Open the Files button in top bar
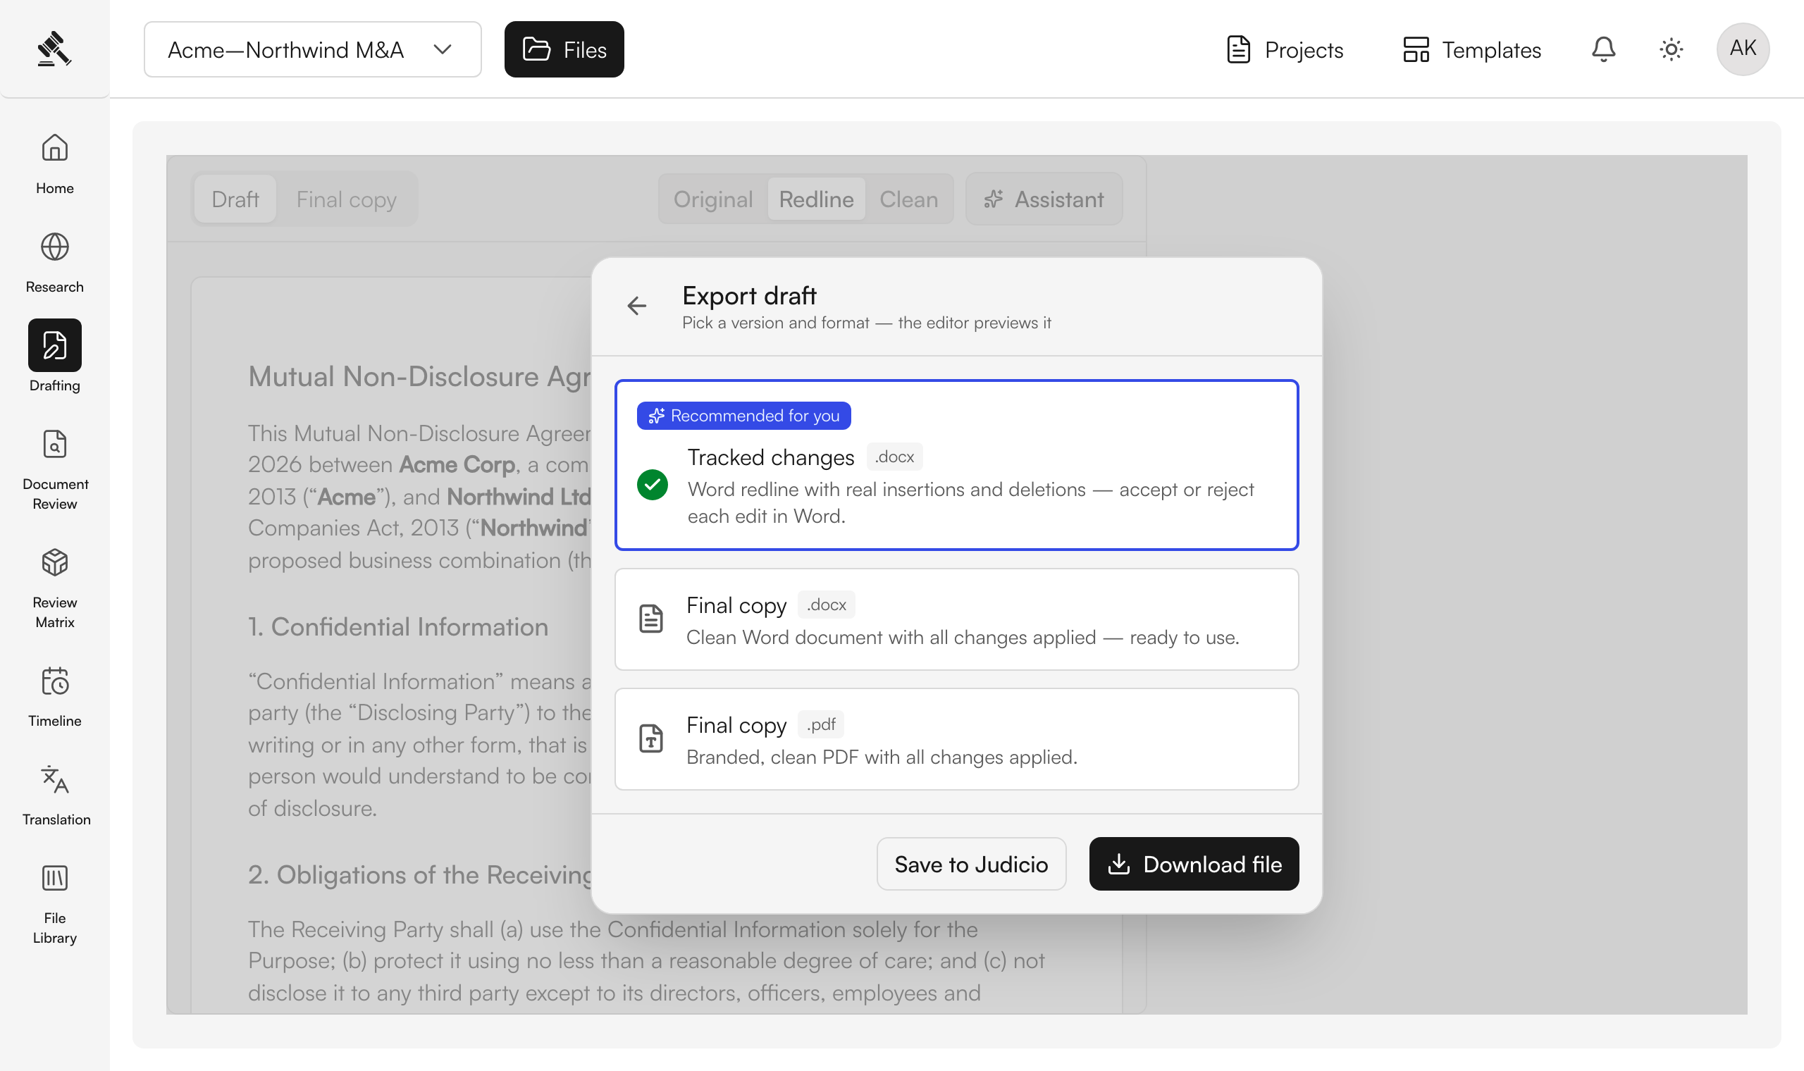 564,49
